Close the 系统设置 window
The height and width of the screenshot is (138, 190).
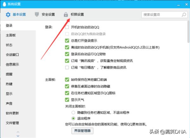pyautogui.click(x=187, y=4)
